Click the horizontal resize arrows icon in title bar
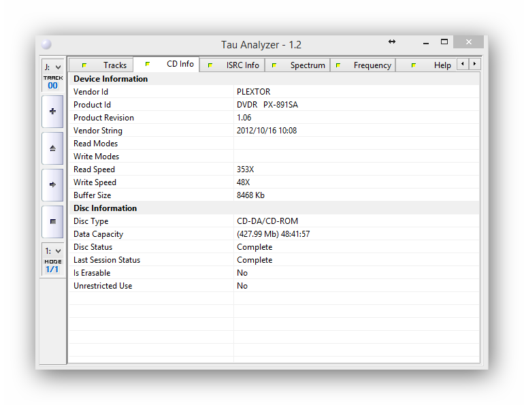 coord(392,42)
